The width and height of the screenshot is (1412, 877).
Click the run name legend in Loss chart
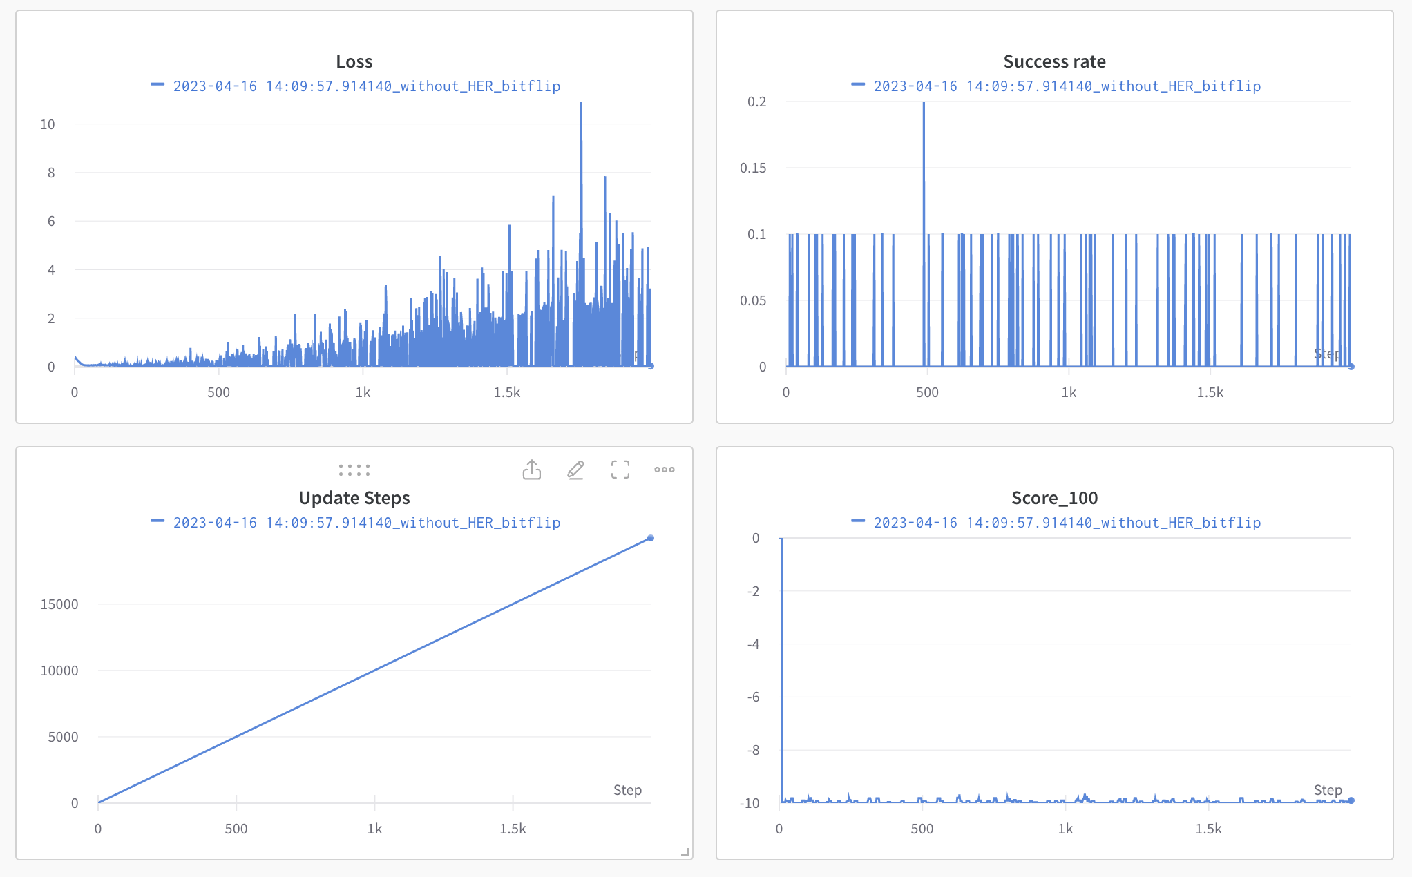pos(366,86)
